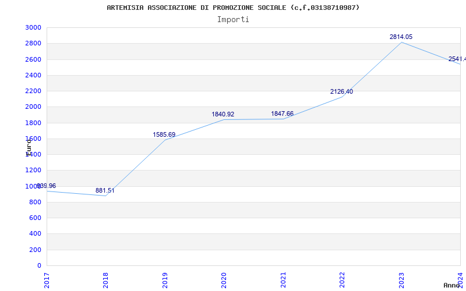Select the 2814.05 data label

[x=401, y=37]
